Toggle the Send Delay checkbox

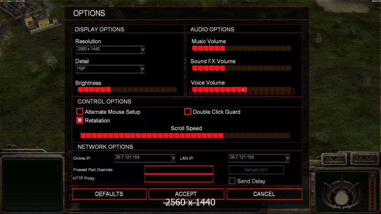coord(232,181)
